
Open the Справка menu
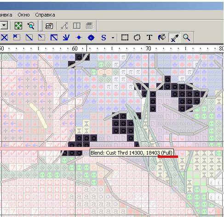click(x=45, y=15)
